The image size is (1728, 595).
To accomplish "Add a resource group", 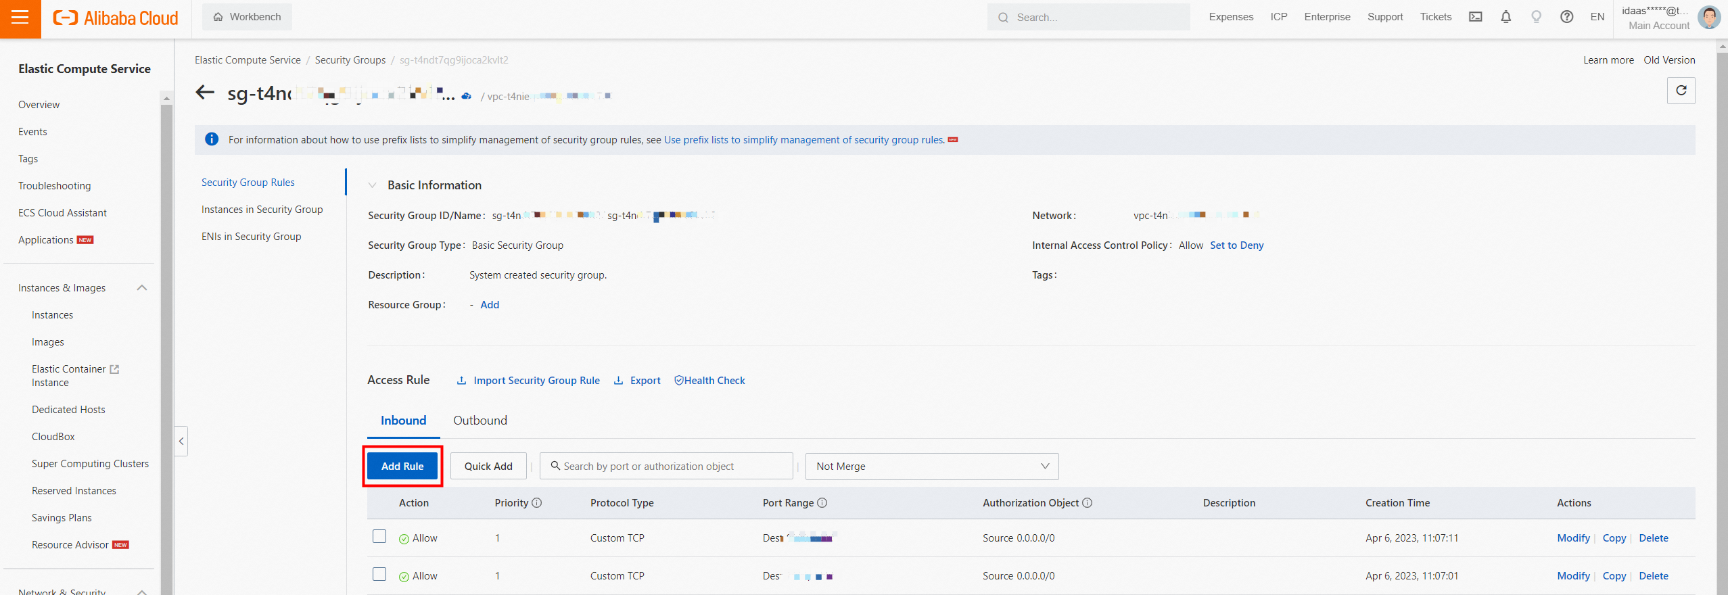I will pyautogui.click(x=490, y=305).
